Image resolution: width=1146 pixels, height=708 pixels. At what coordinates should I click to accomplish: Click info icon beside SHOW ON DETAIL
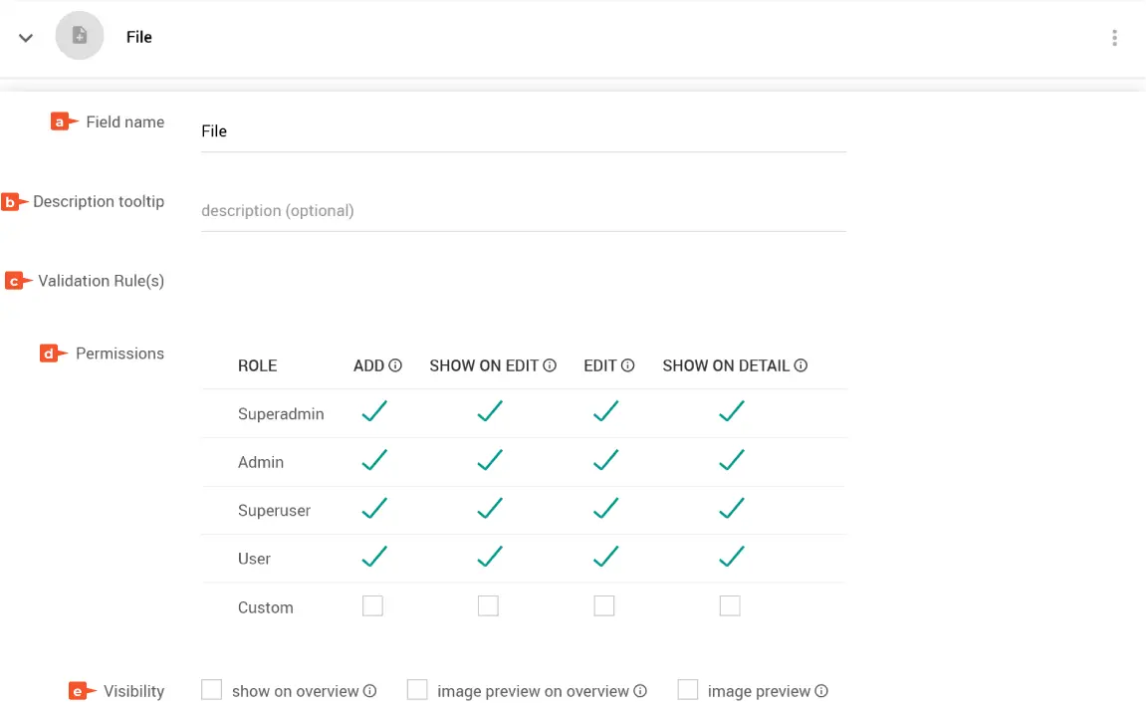801,365
